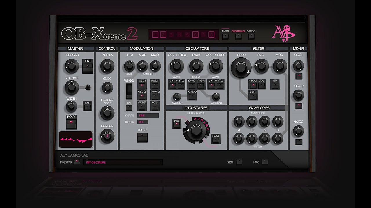Toggle LFO routing to OSC 2
The height and width of the screenshot is (208, 371).
tap(142, 97)
